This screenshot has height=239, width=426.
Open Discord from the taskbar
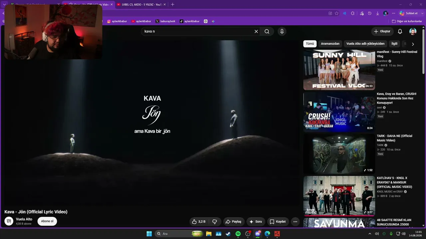point(258,234)
